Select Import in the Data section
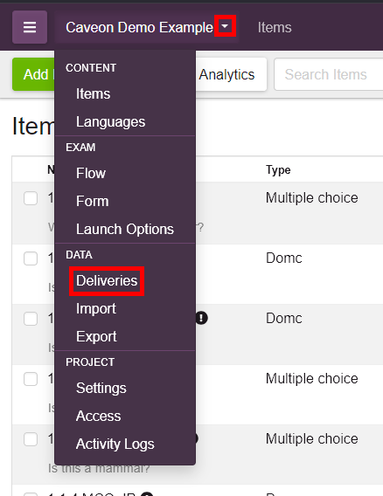The image size is (383, 496). pyautogui.click(x=96, y=308)
